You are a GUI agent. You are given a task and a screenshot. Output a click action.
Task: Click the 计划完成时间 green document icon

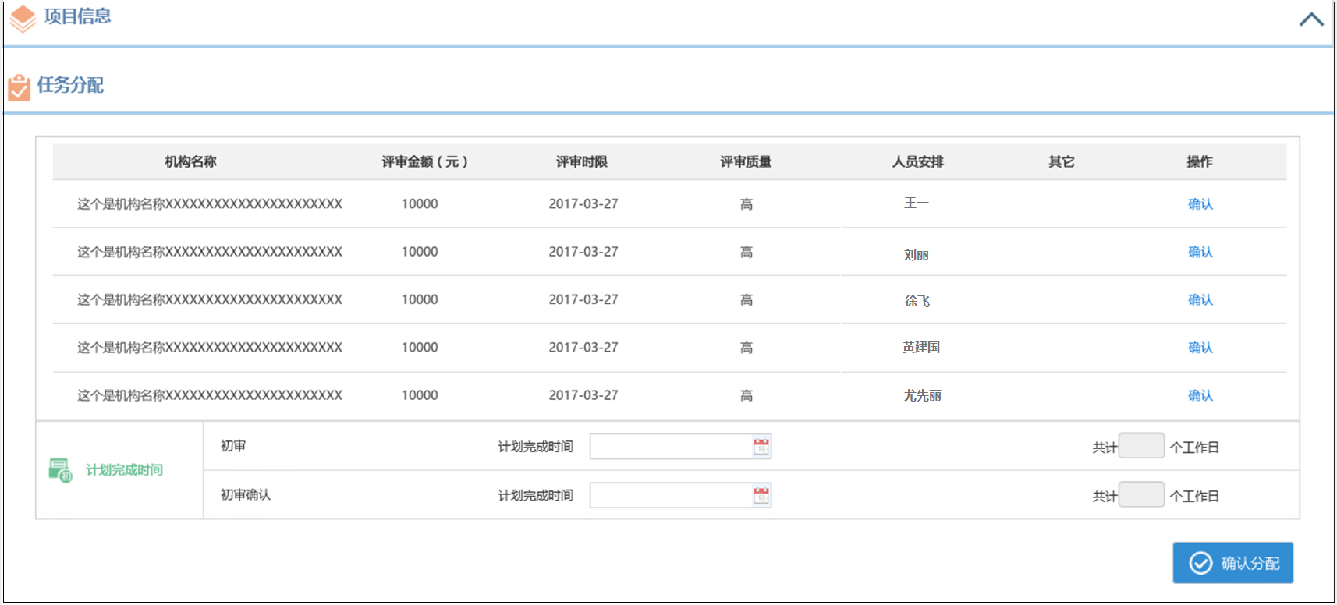pyautogui.click(x=60, y=470)
